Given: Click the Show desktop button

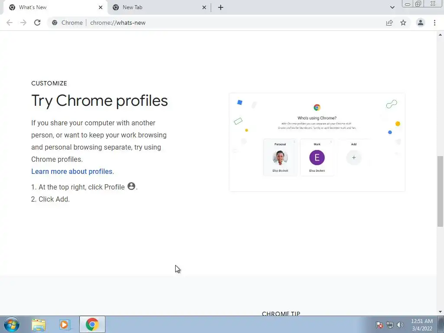Looking at the screenshot, I should pos(441,324).
